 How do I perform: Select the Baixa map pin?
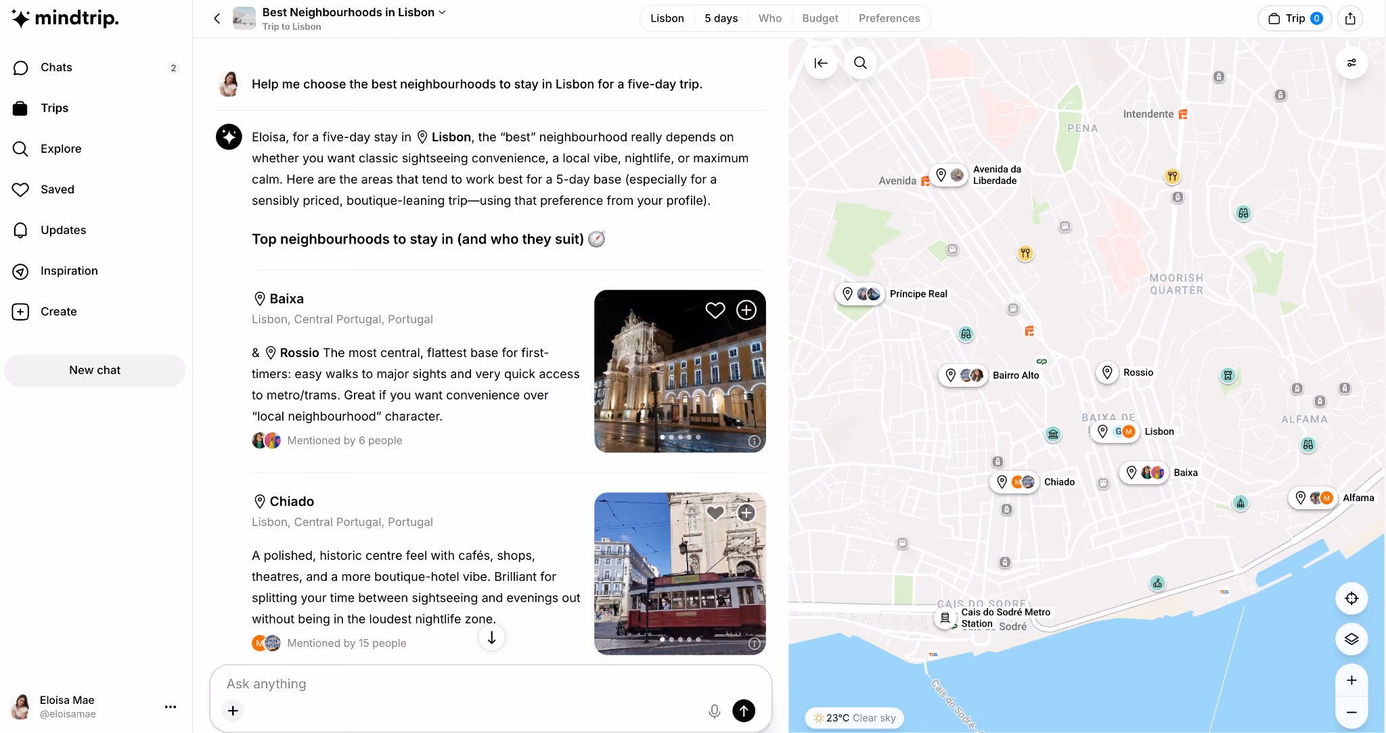click(x=1144, y=473)
